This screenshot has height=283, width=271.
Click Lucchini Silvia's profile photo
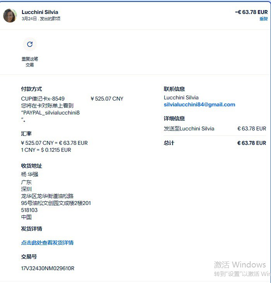tap(10, 16)
